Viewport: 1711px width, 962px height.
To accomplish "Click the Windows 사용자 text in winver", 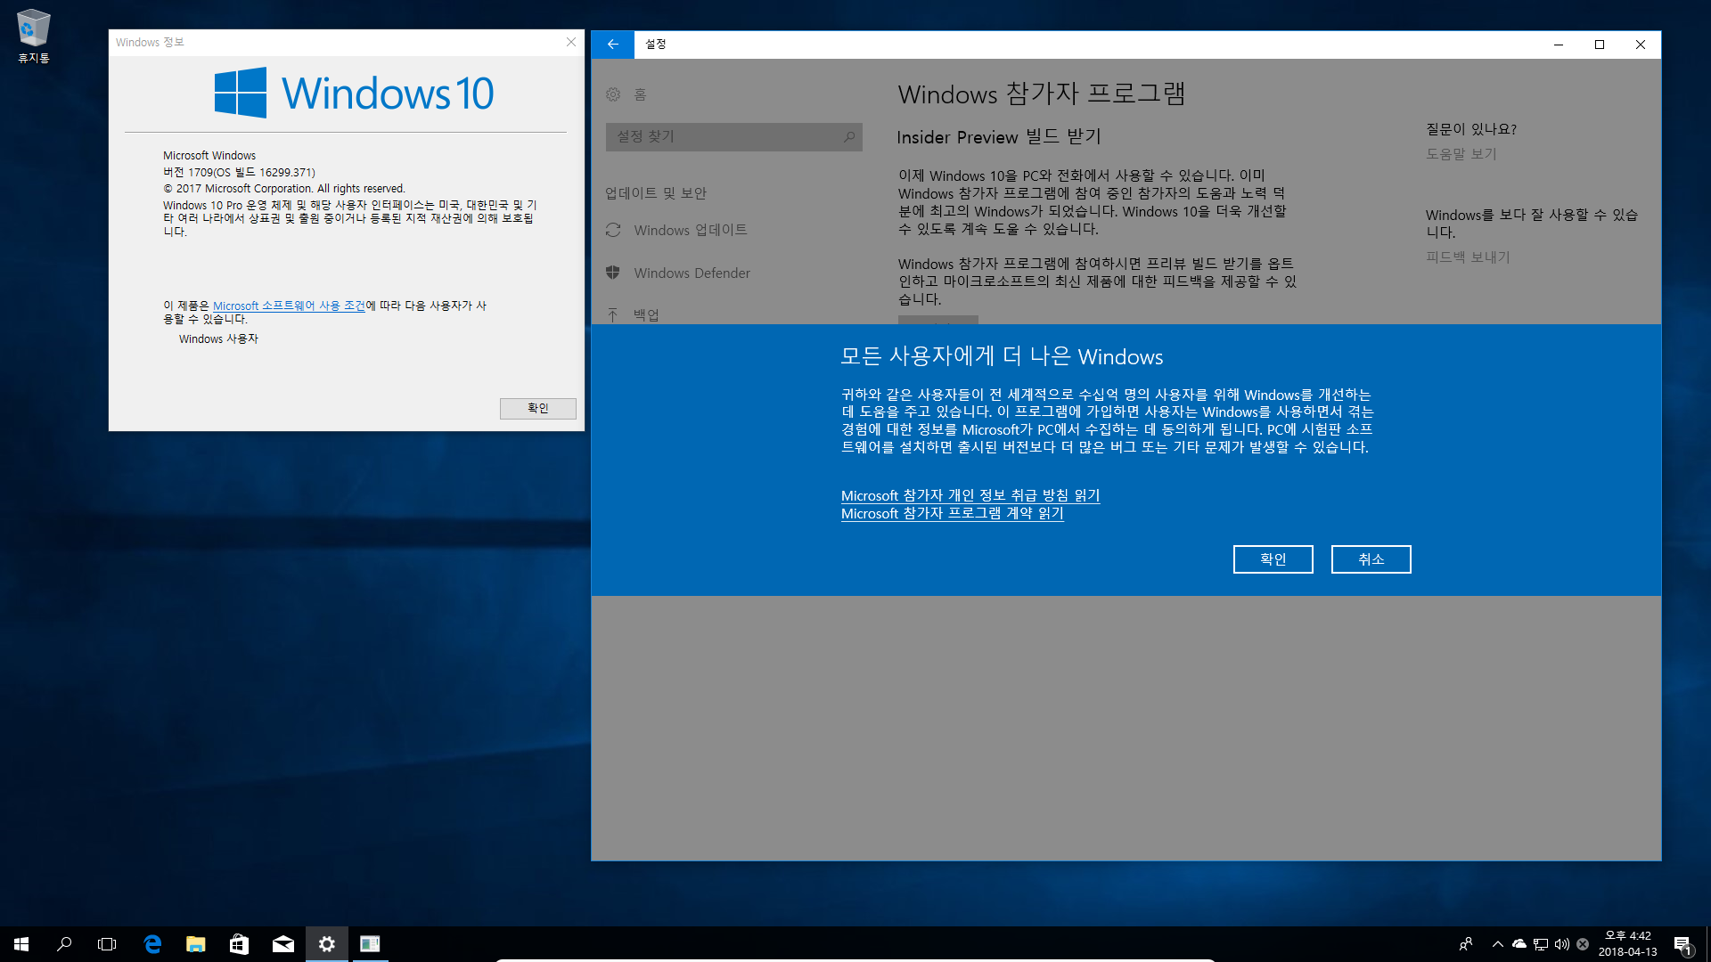I will point(218,338).
